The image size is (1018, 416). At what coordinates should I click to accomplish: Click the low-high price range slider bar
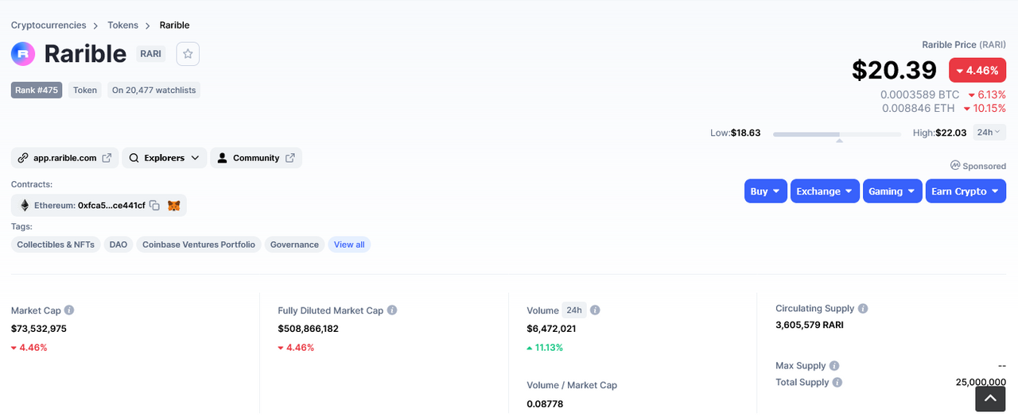(837, 134)
